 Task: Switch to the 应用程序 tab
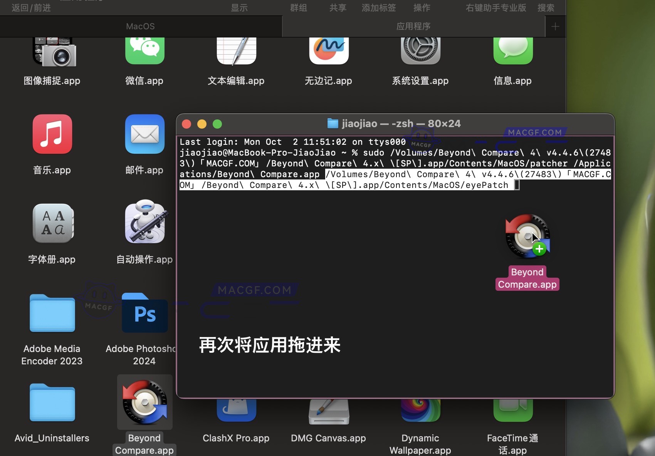tap(413, 26)
